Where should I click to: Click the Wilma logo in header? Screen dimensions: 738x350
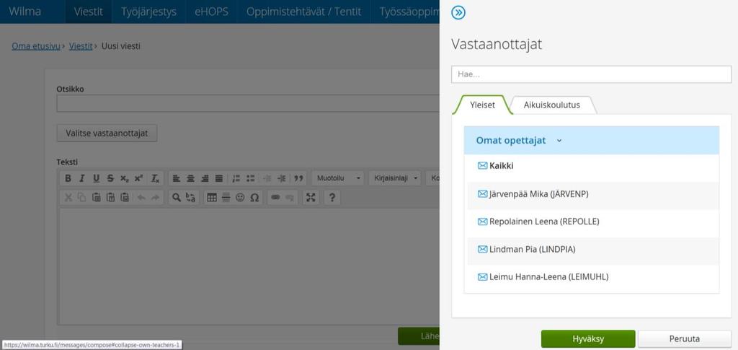click(x=25, y=12)
